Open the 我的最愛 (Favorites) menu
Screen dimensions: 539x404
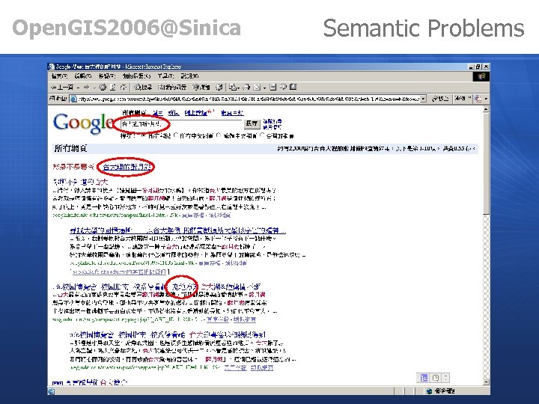point(136,76)
